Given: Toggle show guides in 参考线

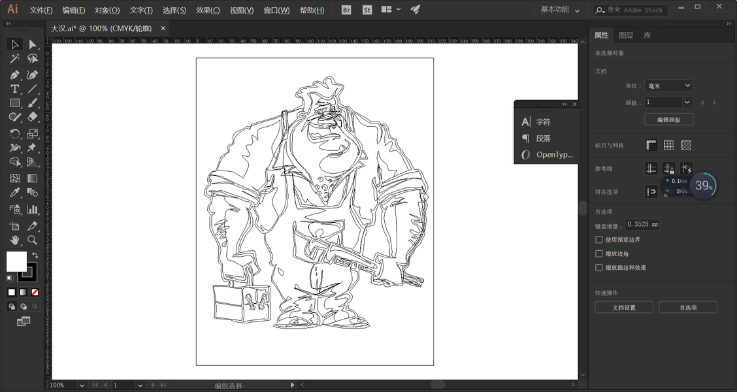Looking at the screenshot, I should click(x=651, y=169).
